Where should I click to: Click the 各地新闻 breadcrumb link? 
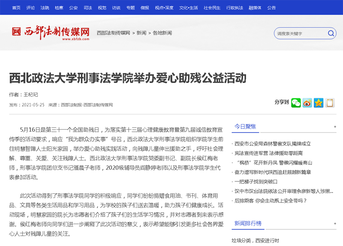(x=162, y=33)
